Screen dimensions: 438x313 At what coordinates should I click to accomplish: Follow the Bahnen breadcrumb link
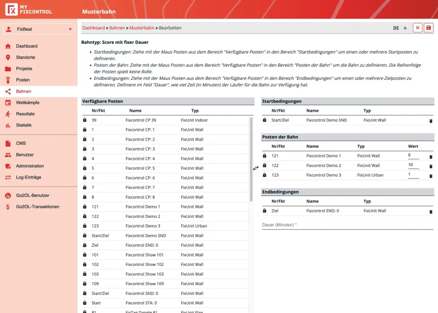(117, 28)
